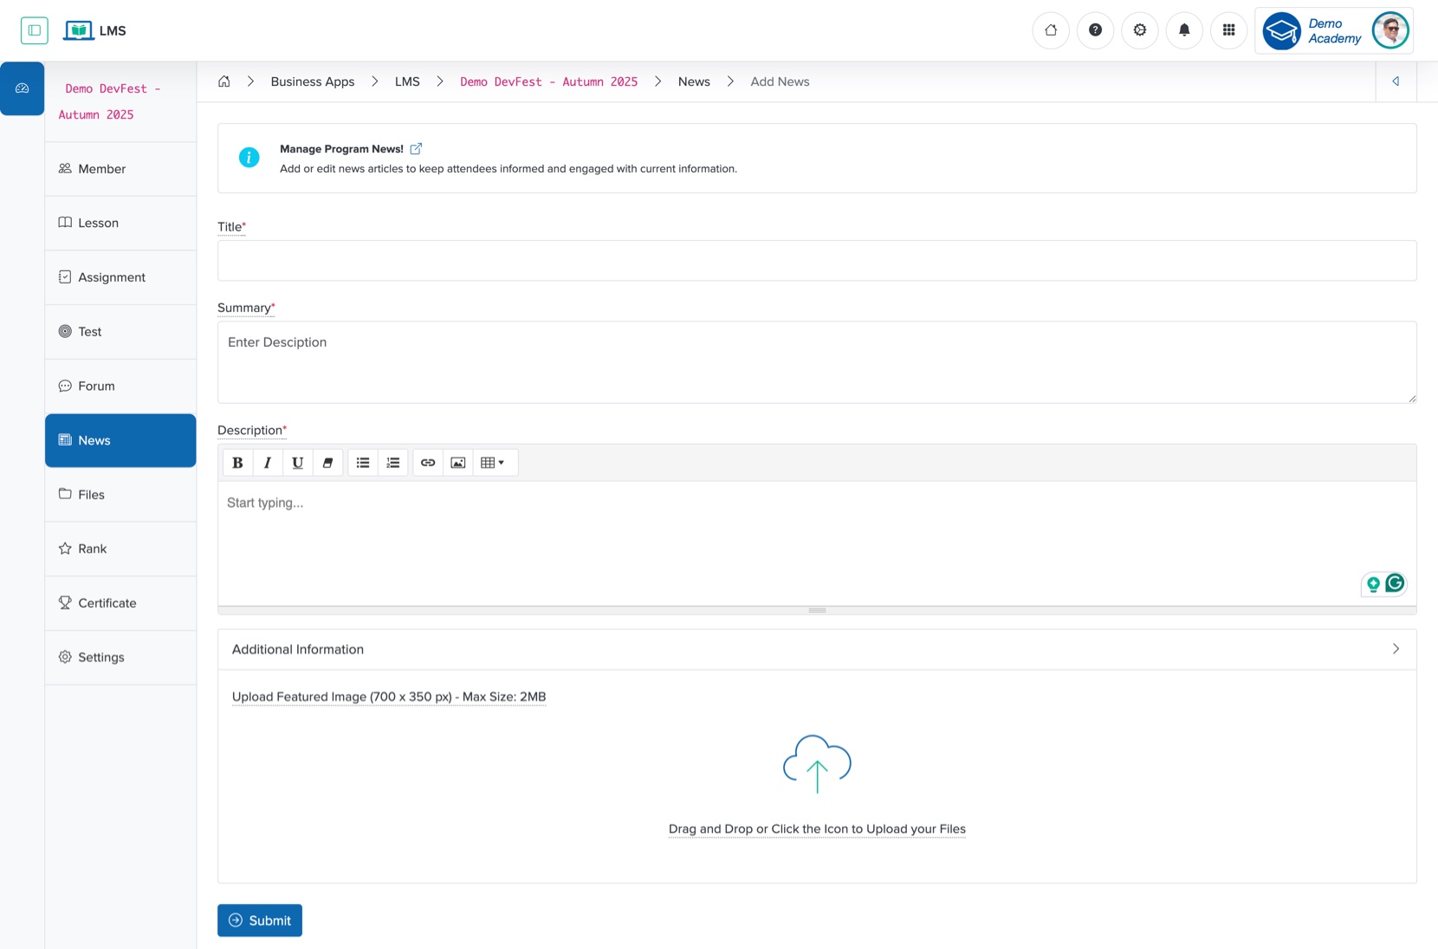The width and height of the screenshot is (1438, 949).
Task: Create an unordered bullet list
Action: tap(363, 463)
